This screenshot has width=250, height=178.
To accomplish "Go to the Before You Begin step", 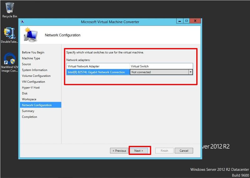I will (x=33, y=52).
